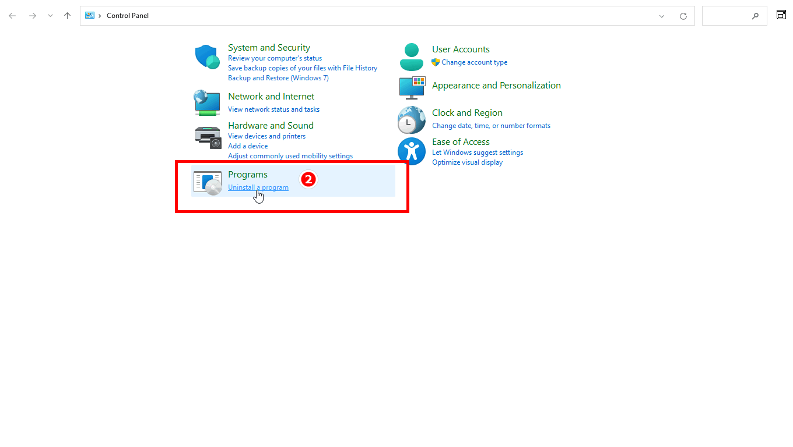Open Ease of Access heading link
Image resolution: width=793 pixels, height=447 pixels.
point(461,142)
